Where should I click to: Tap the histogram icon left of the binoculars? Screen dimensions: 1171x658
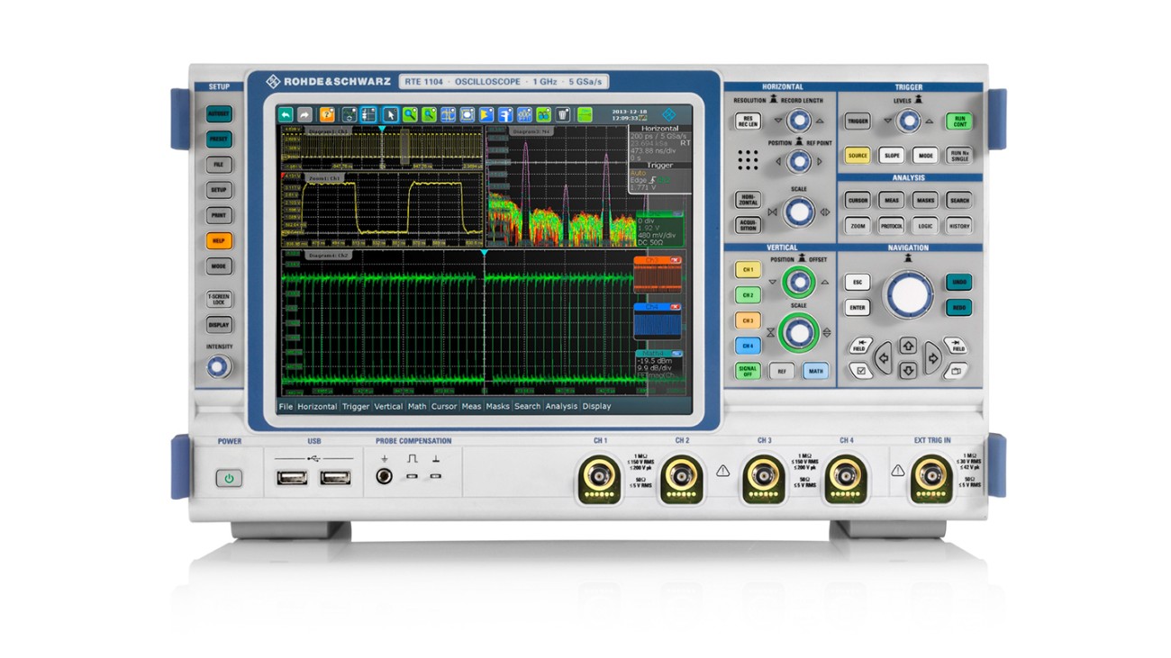(524, 114)
